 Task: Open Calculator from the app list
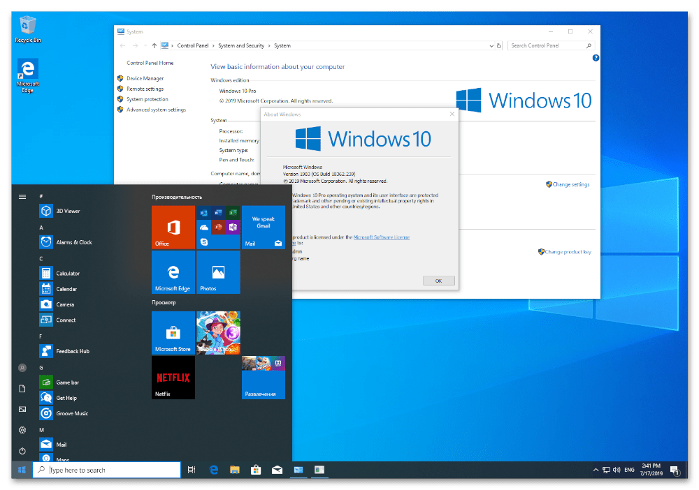68,274
